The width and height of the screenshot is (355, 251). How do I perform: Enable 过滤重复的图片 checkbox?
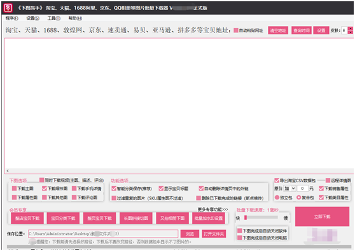(x=114, y=198)
